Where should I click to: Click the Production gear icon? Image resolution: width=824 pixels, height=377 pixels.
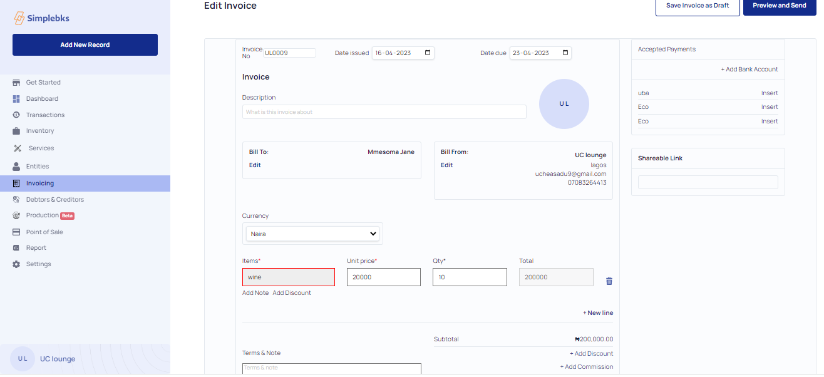(x=17, y=215)
